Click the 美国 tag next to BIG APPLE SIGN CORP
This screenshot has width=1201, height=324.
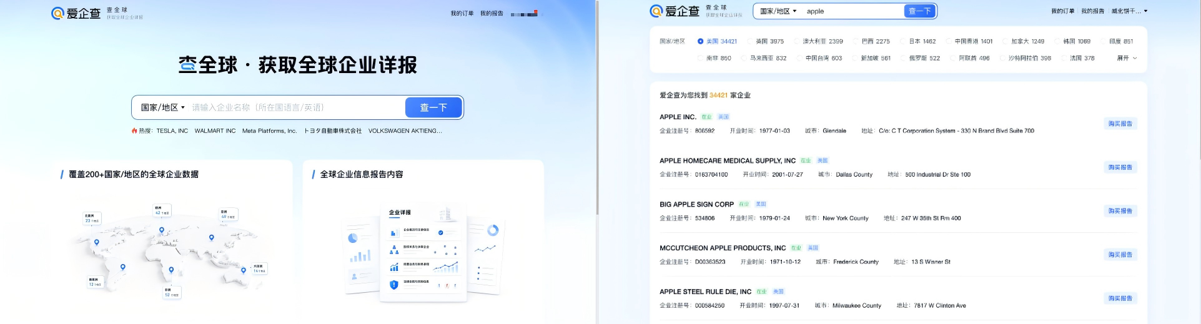point(760,204)
